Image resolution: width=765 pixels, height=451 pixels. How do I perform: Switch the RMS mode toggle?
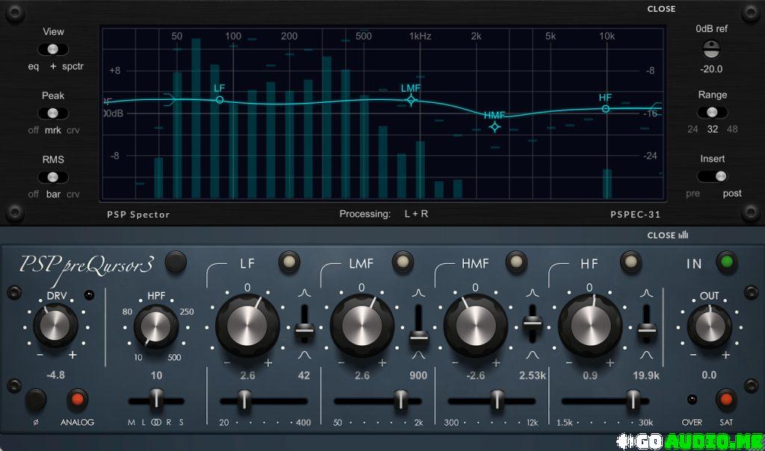coord(53,177)
